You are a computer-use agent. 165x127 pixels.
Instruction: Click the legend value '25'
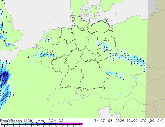point(50,126)
